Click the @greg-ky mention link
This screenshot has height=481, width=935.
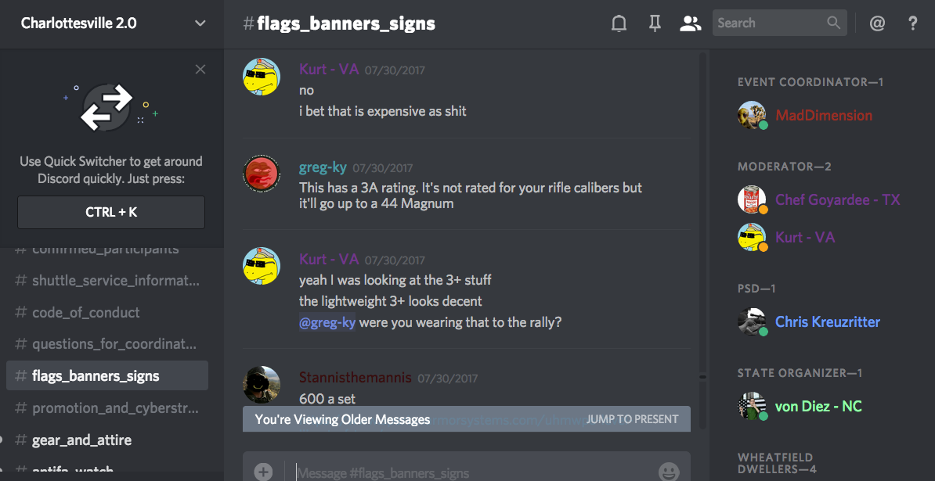pyautogui.click(x=327, y=322)
